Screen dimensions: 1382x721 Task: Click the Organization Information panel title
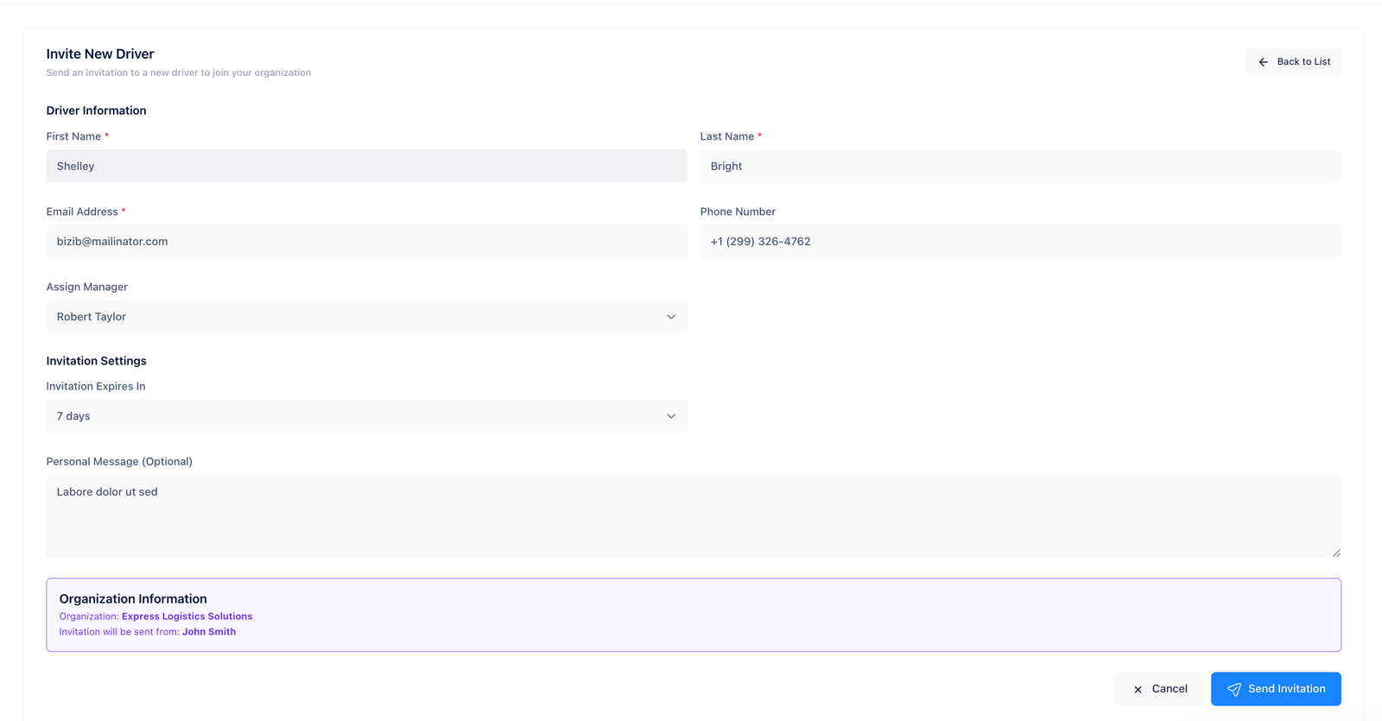point(133,598)
